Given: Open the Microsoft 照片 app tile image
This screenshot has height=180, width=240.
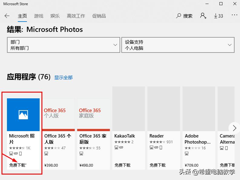Looking at the screenshot, I should pos(23,115).
